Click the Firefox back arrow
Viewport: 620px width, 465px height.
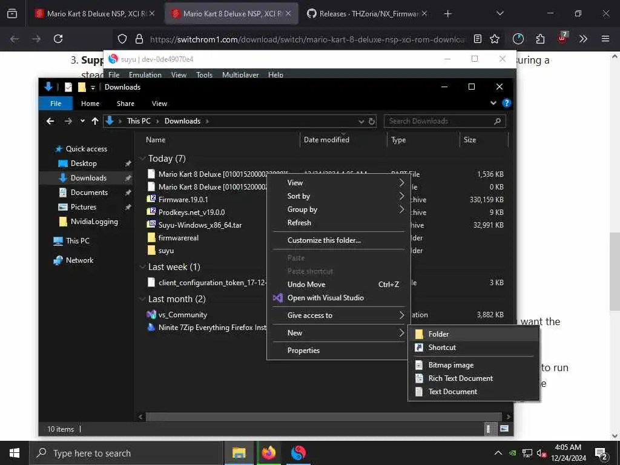(15, 39)
